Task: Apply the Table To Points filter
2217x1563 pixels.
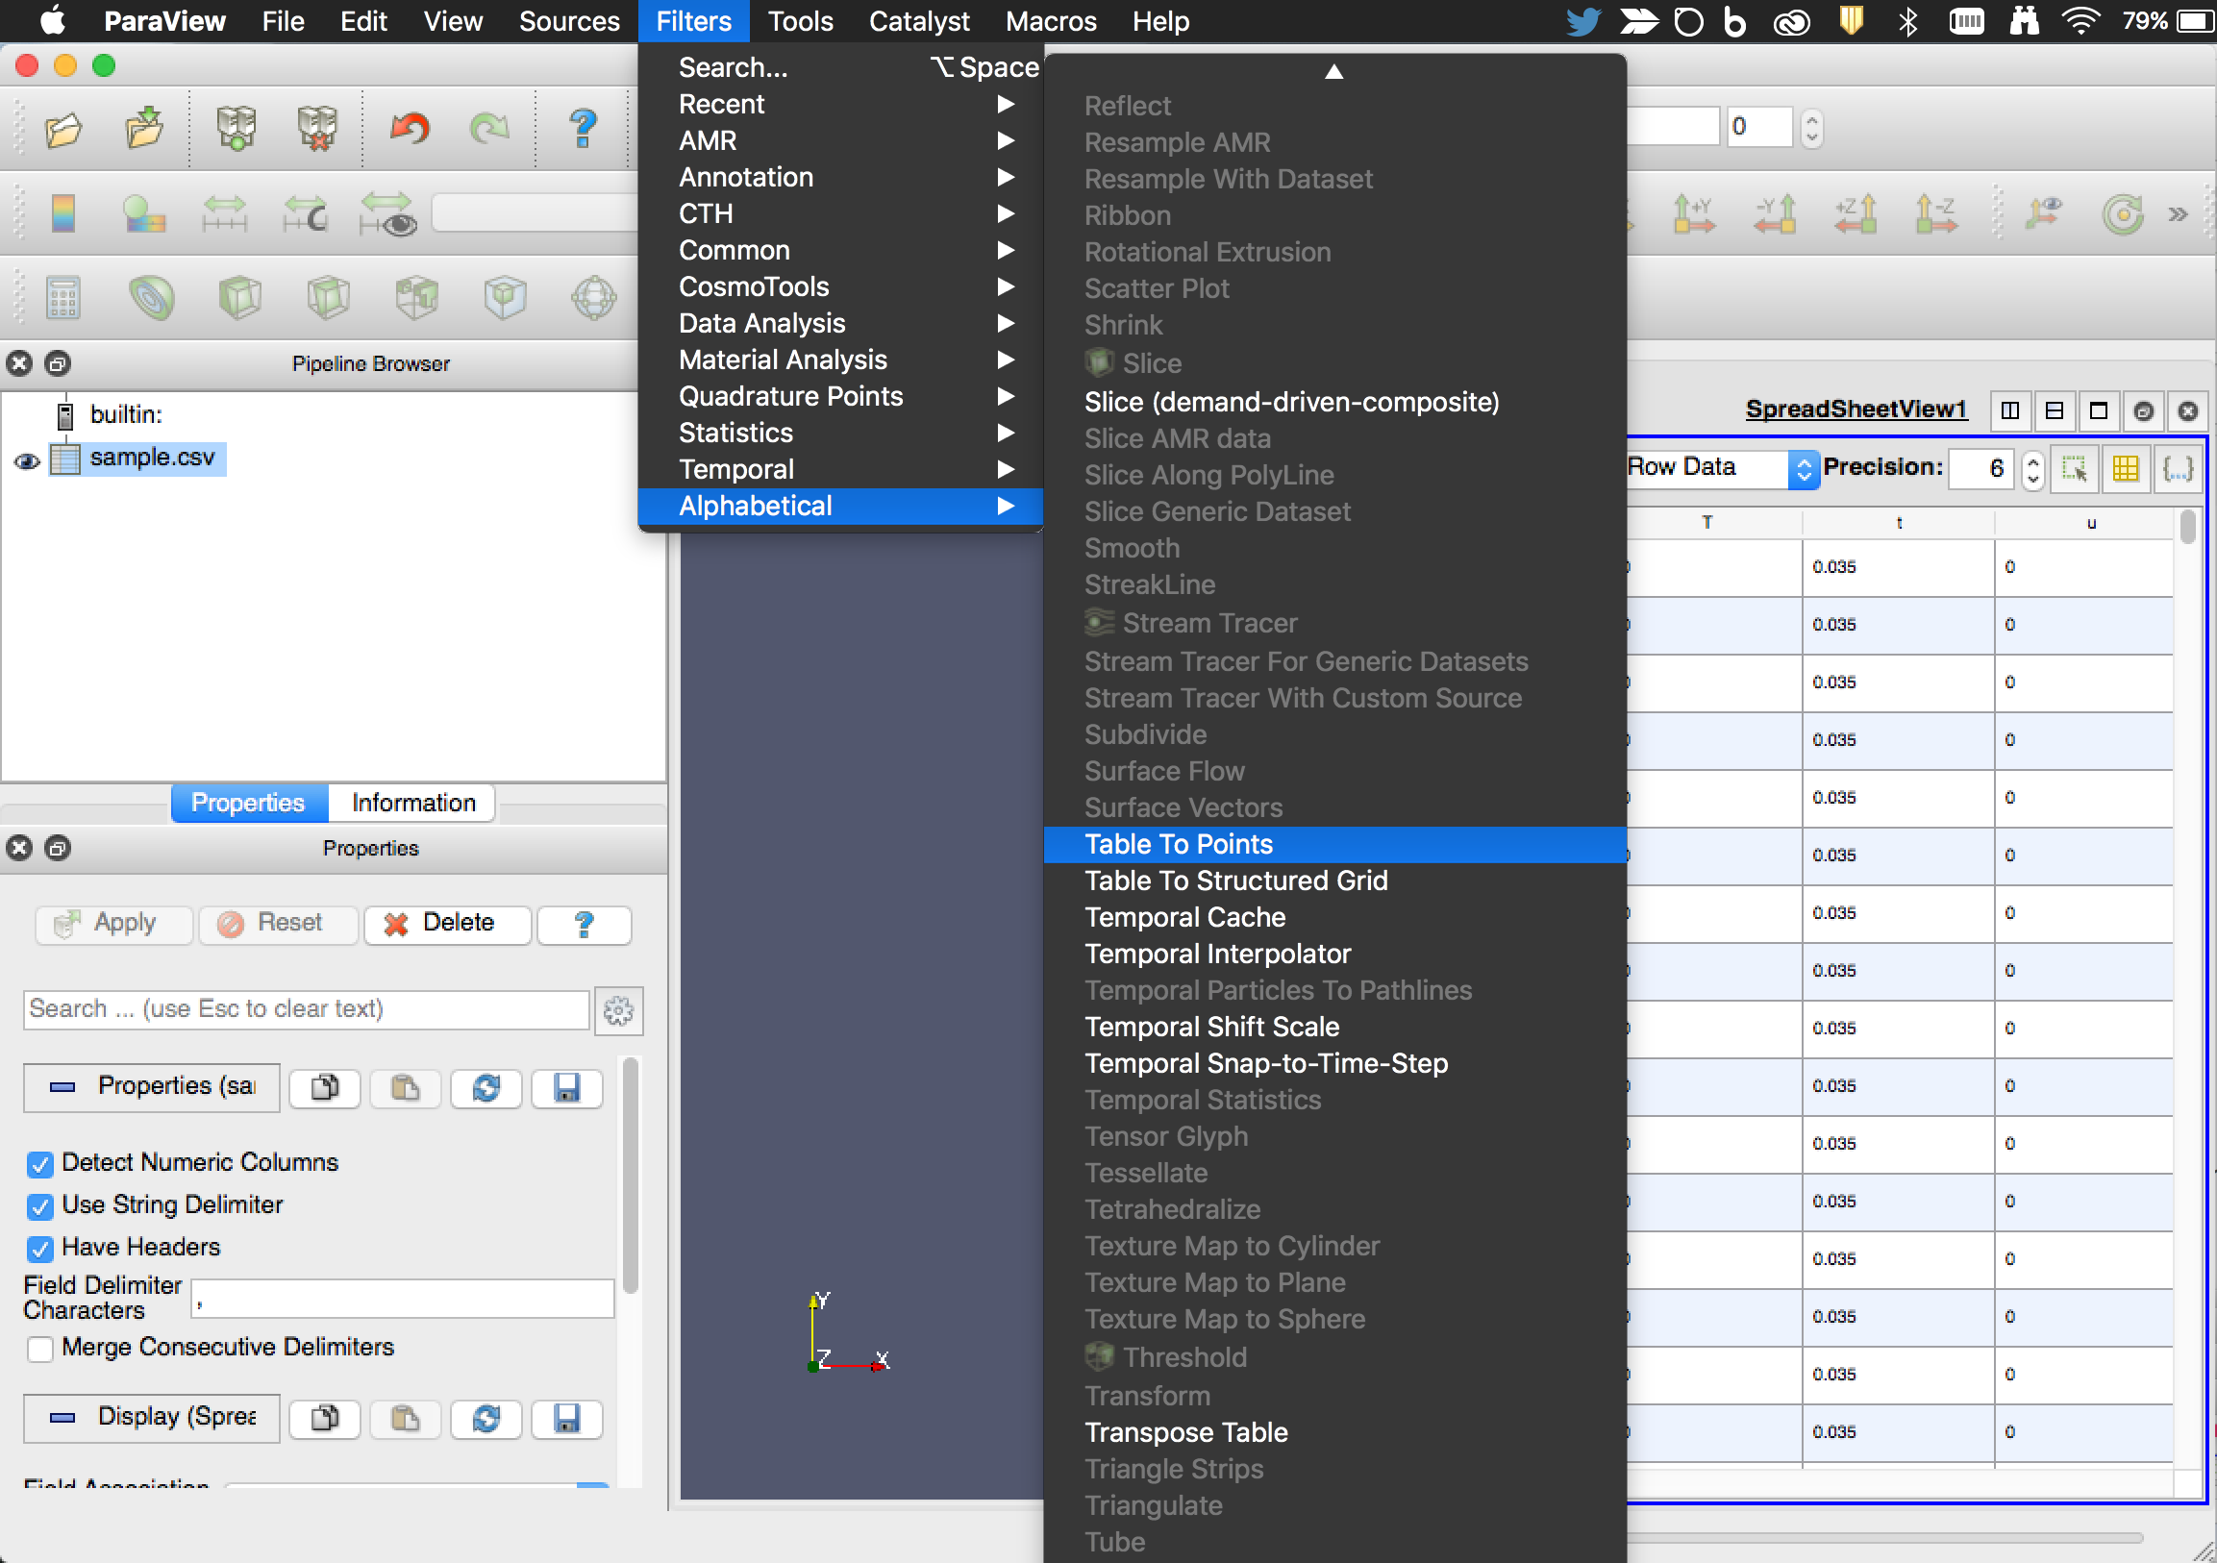Action: [1178, 844]
